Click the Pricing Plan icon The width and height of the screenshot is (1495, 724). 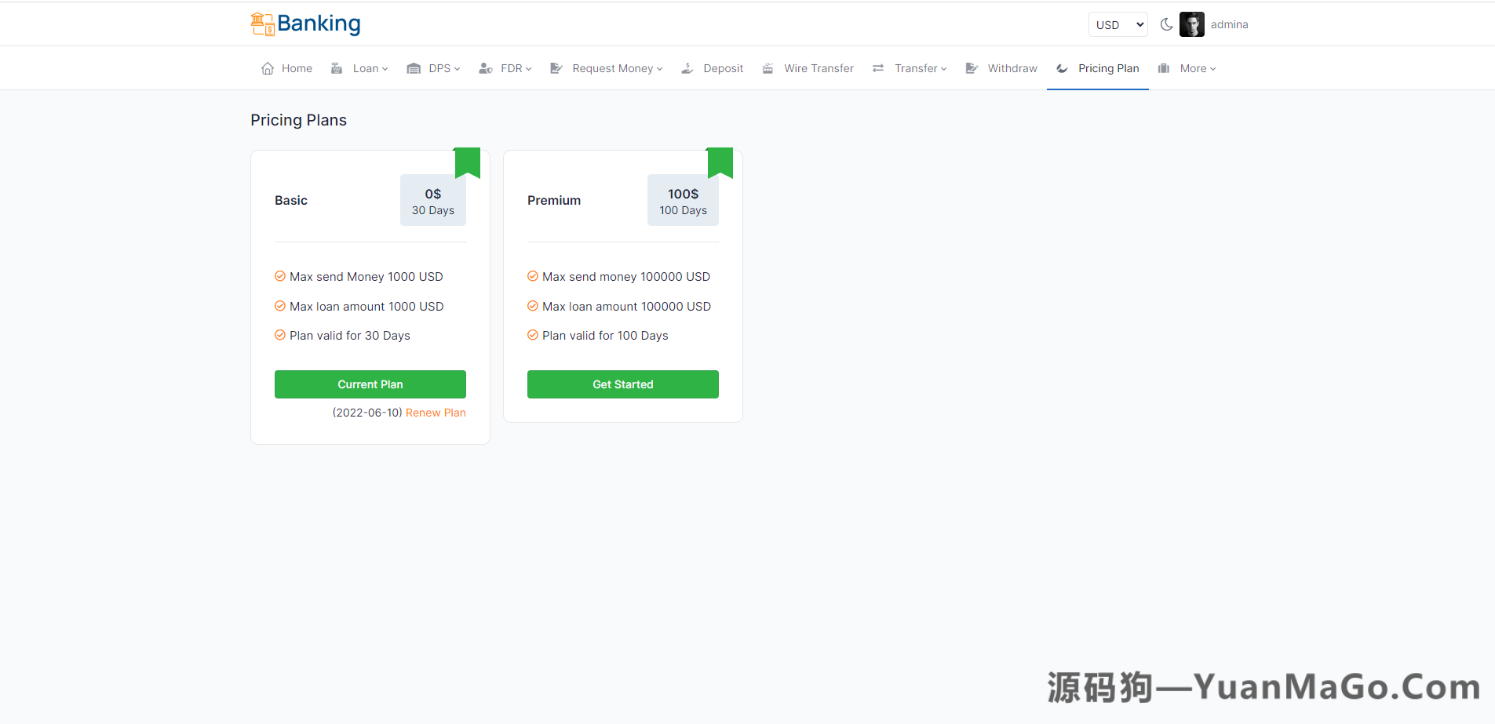point(1062,68)
